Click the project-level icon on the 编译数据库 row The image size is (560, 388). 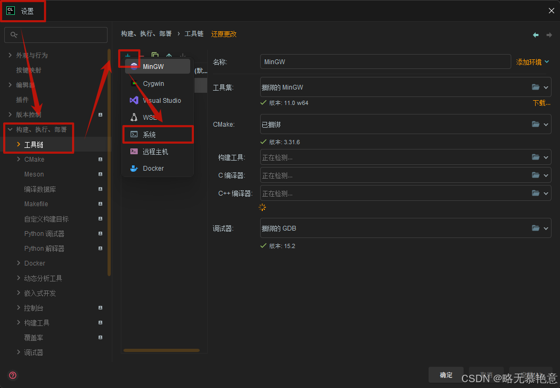click(x=100, y=189)
